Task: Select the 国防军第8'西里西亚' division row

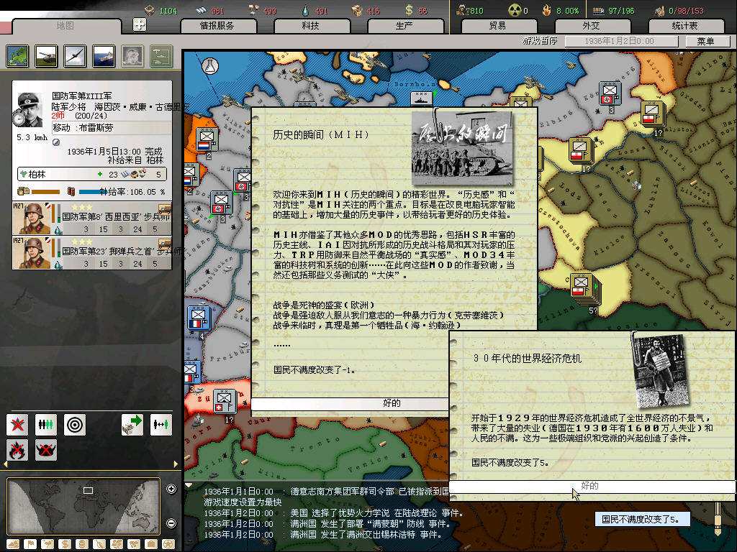Action: tap(92, 218)
